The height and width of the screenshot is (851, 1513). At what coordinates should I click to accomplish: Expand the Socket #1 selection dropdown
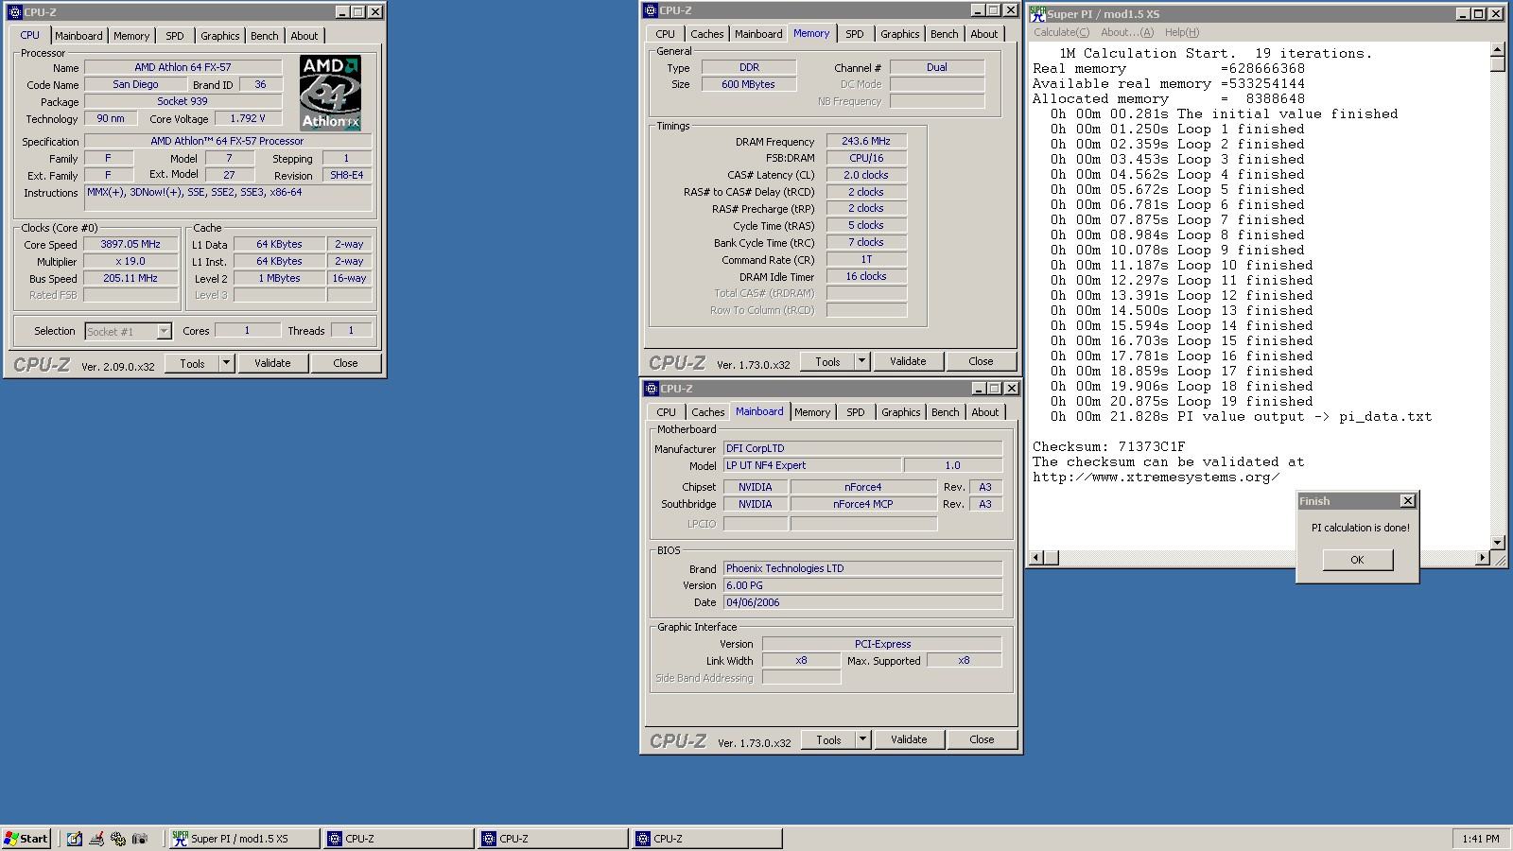[164, 331]
